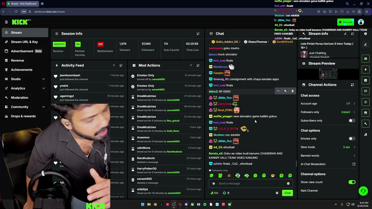Click the green Chat send button
This screenshot has height=209, width=372.
point(287,193)
